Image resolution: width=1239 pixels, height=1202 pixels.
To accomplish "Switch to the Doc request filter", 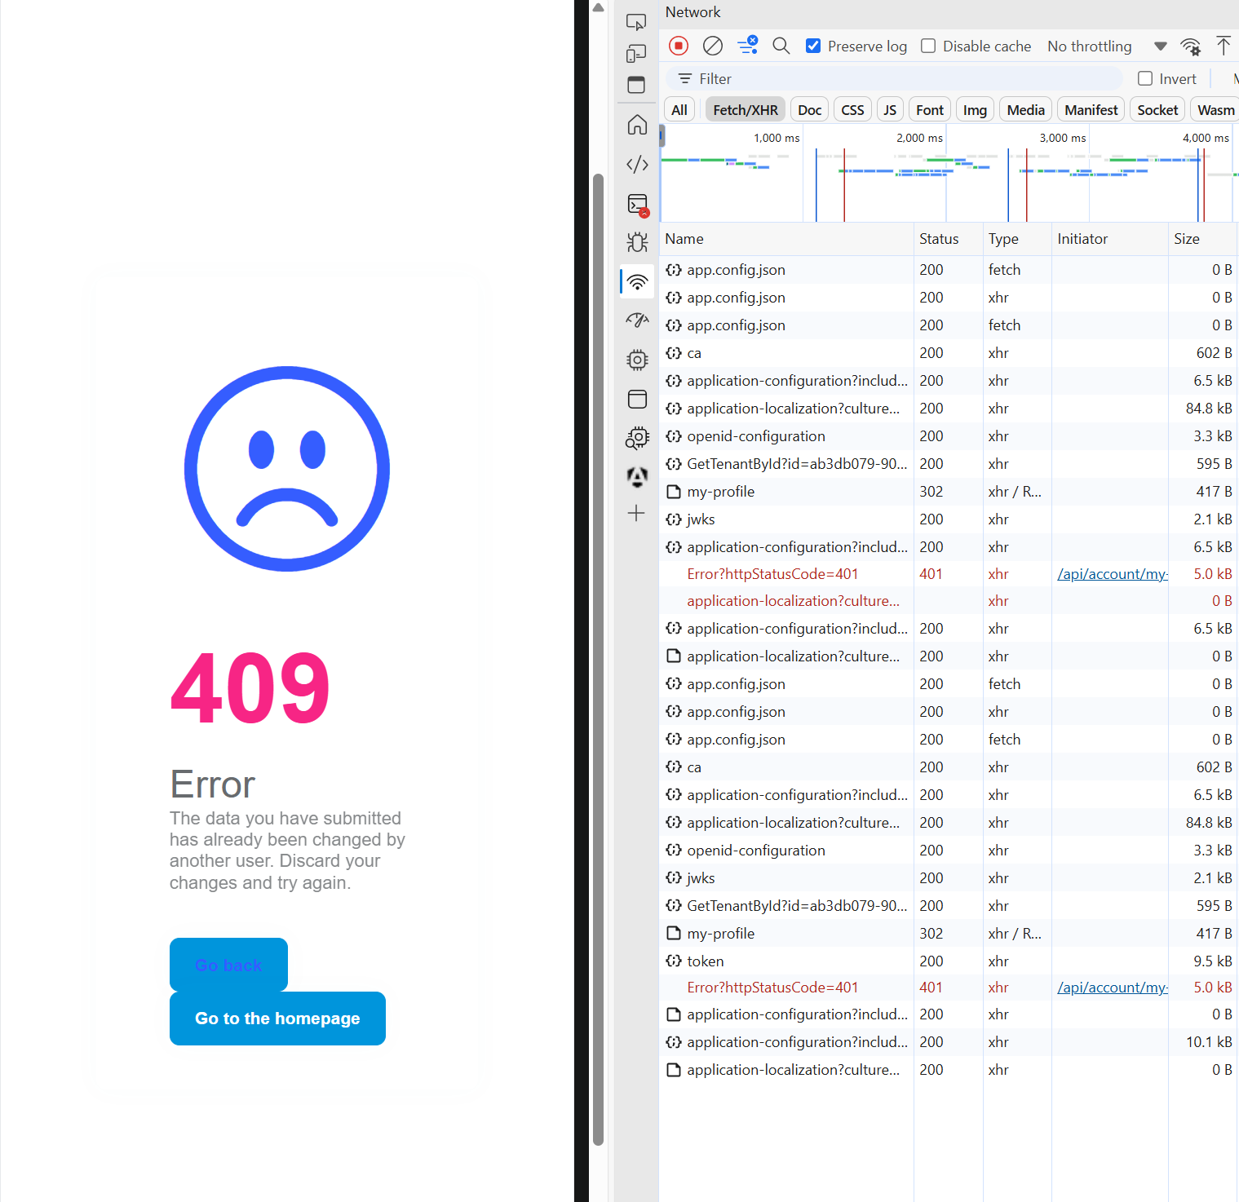I will tap(809, 110).
